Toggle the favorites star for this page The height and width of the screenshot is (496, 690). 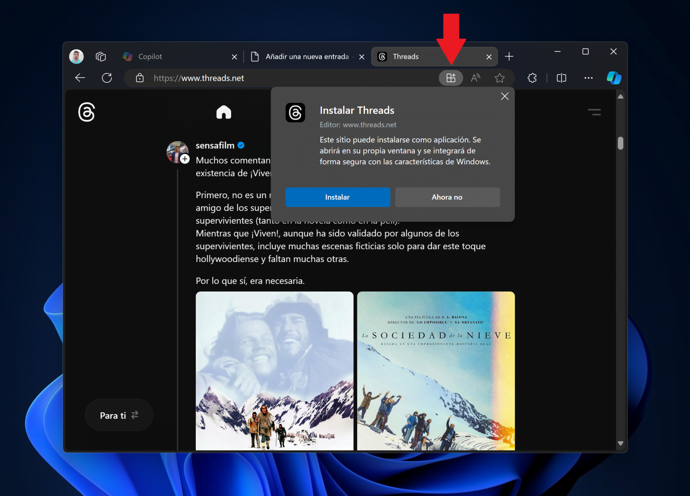click(500, 78)
